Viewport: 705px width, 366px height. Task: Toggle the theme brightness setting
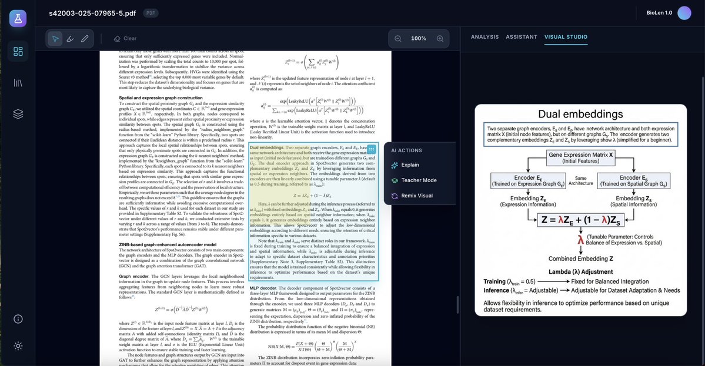point(18,346)
